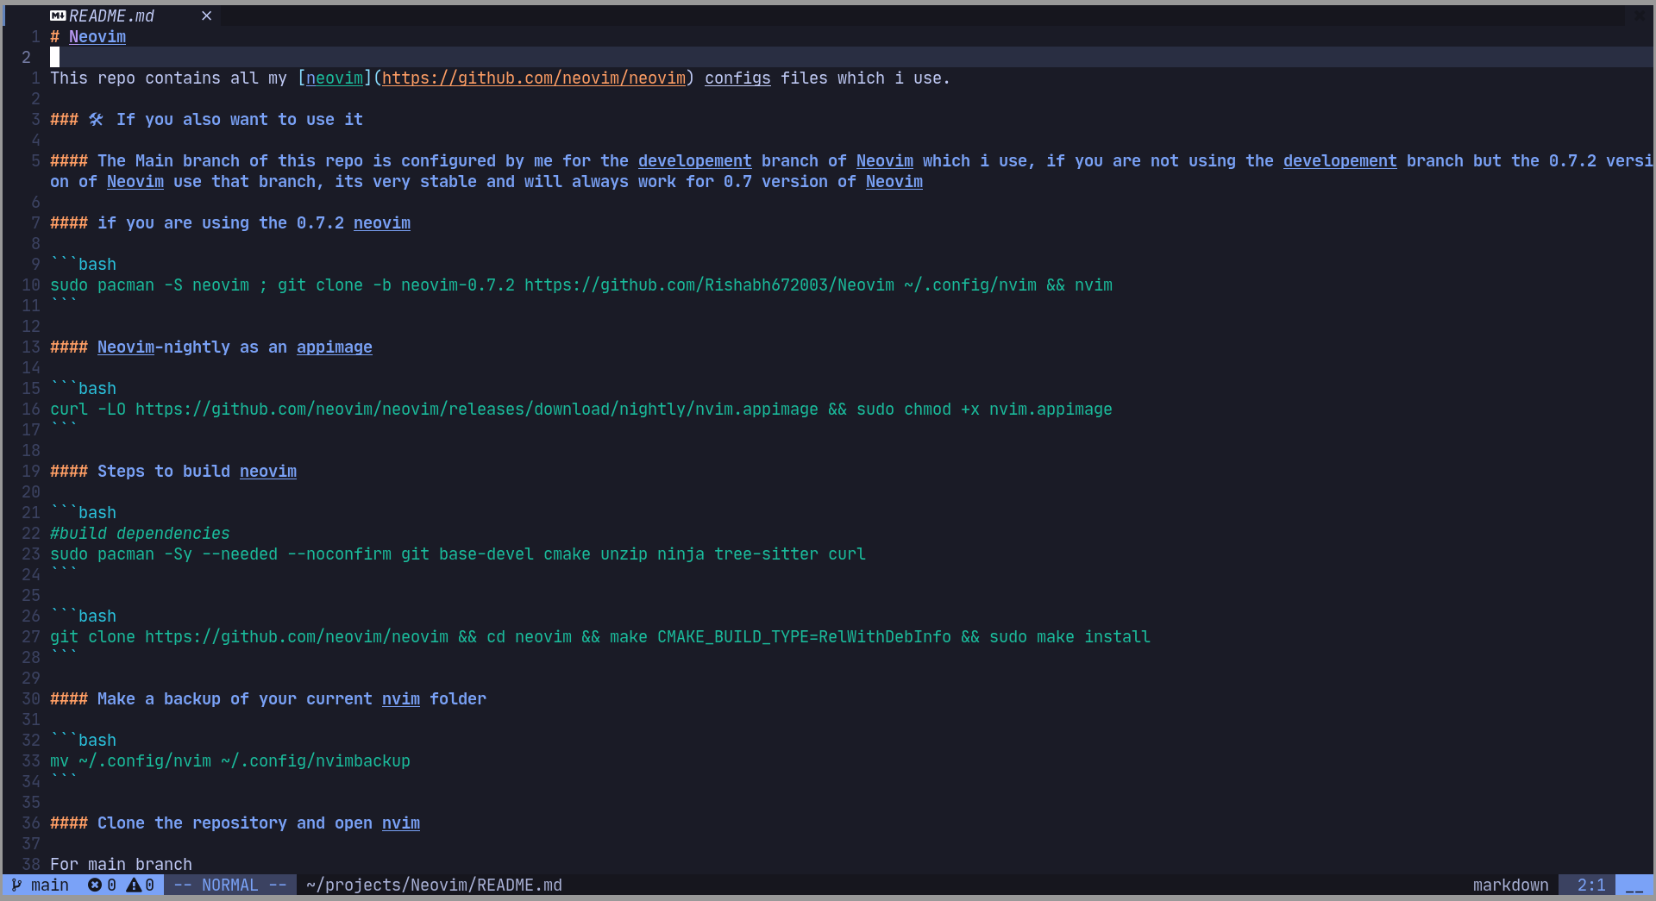Screen dimensions: 1656x901
Task: Click the markdown file icon on the README.md tab
Action: point(57,15)
